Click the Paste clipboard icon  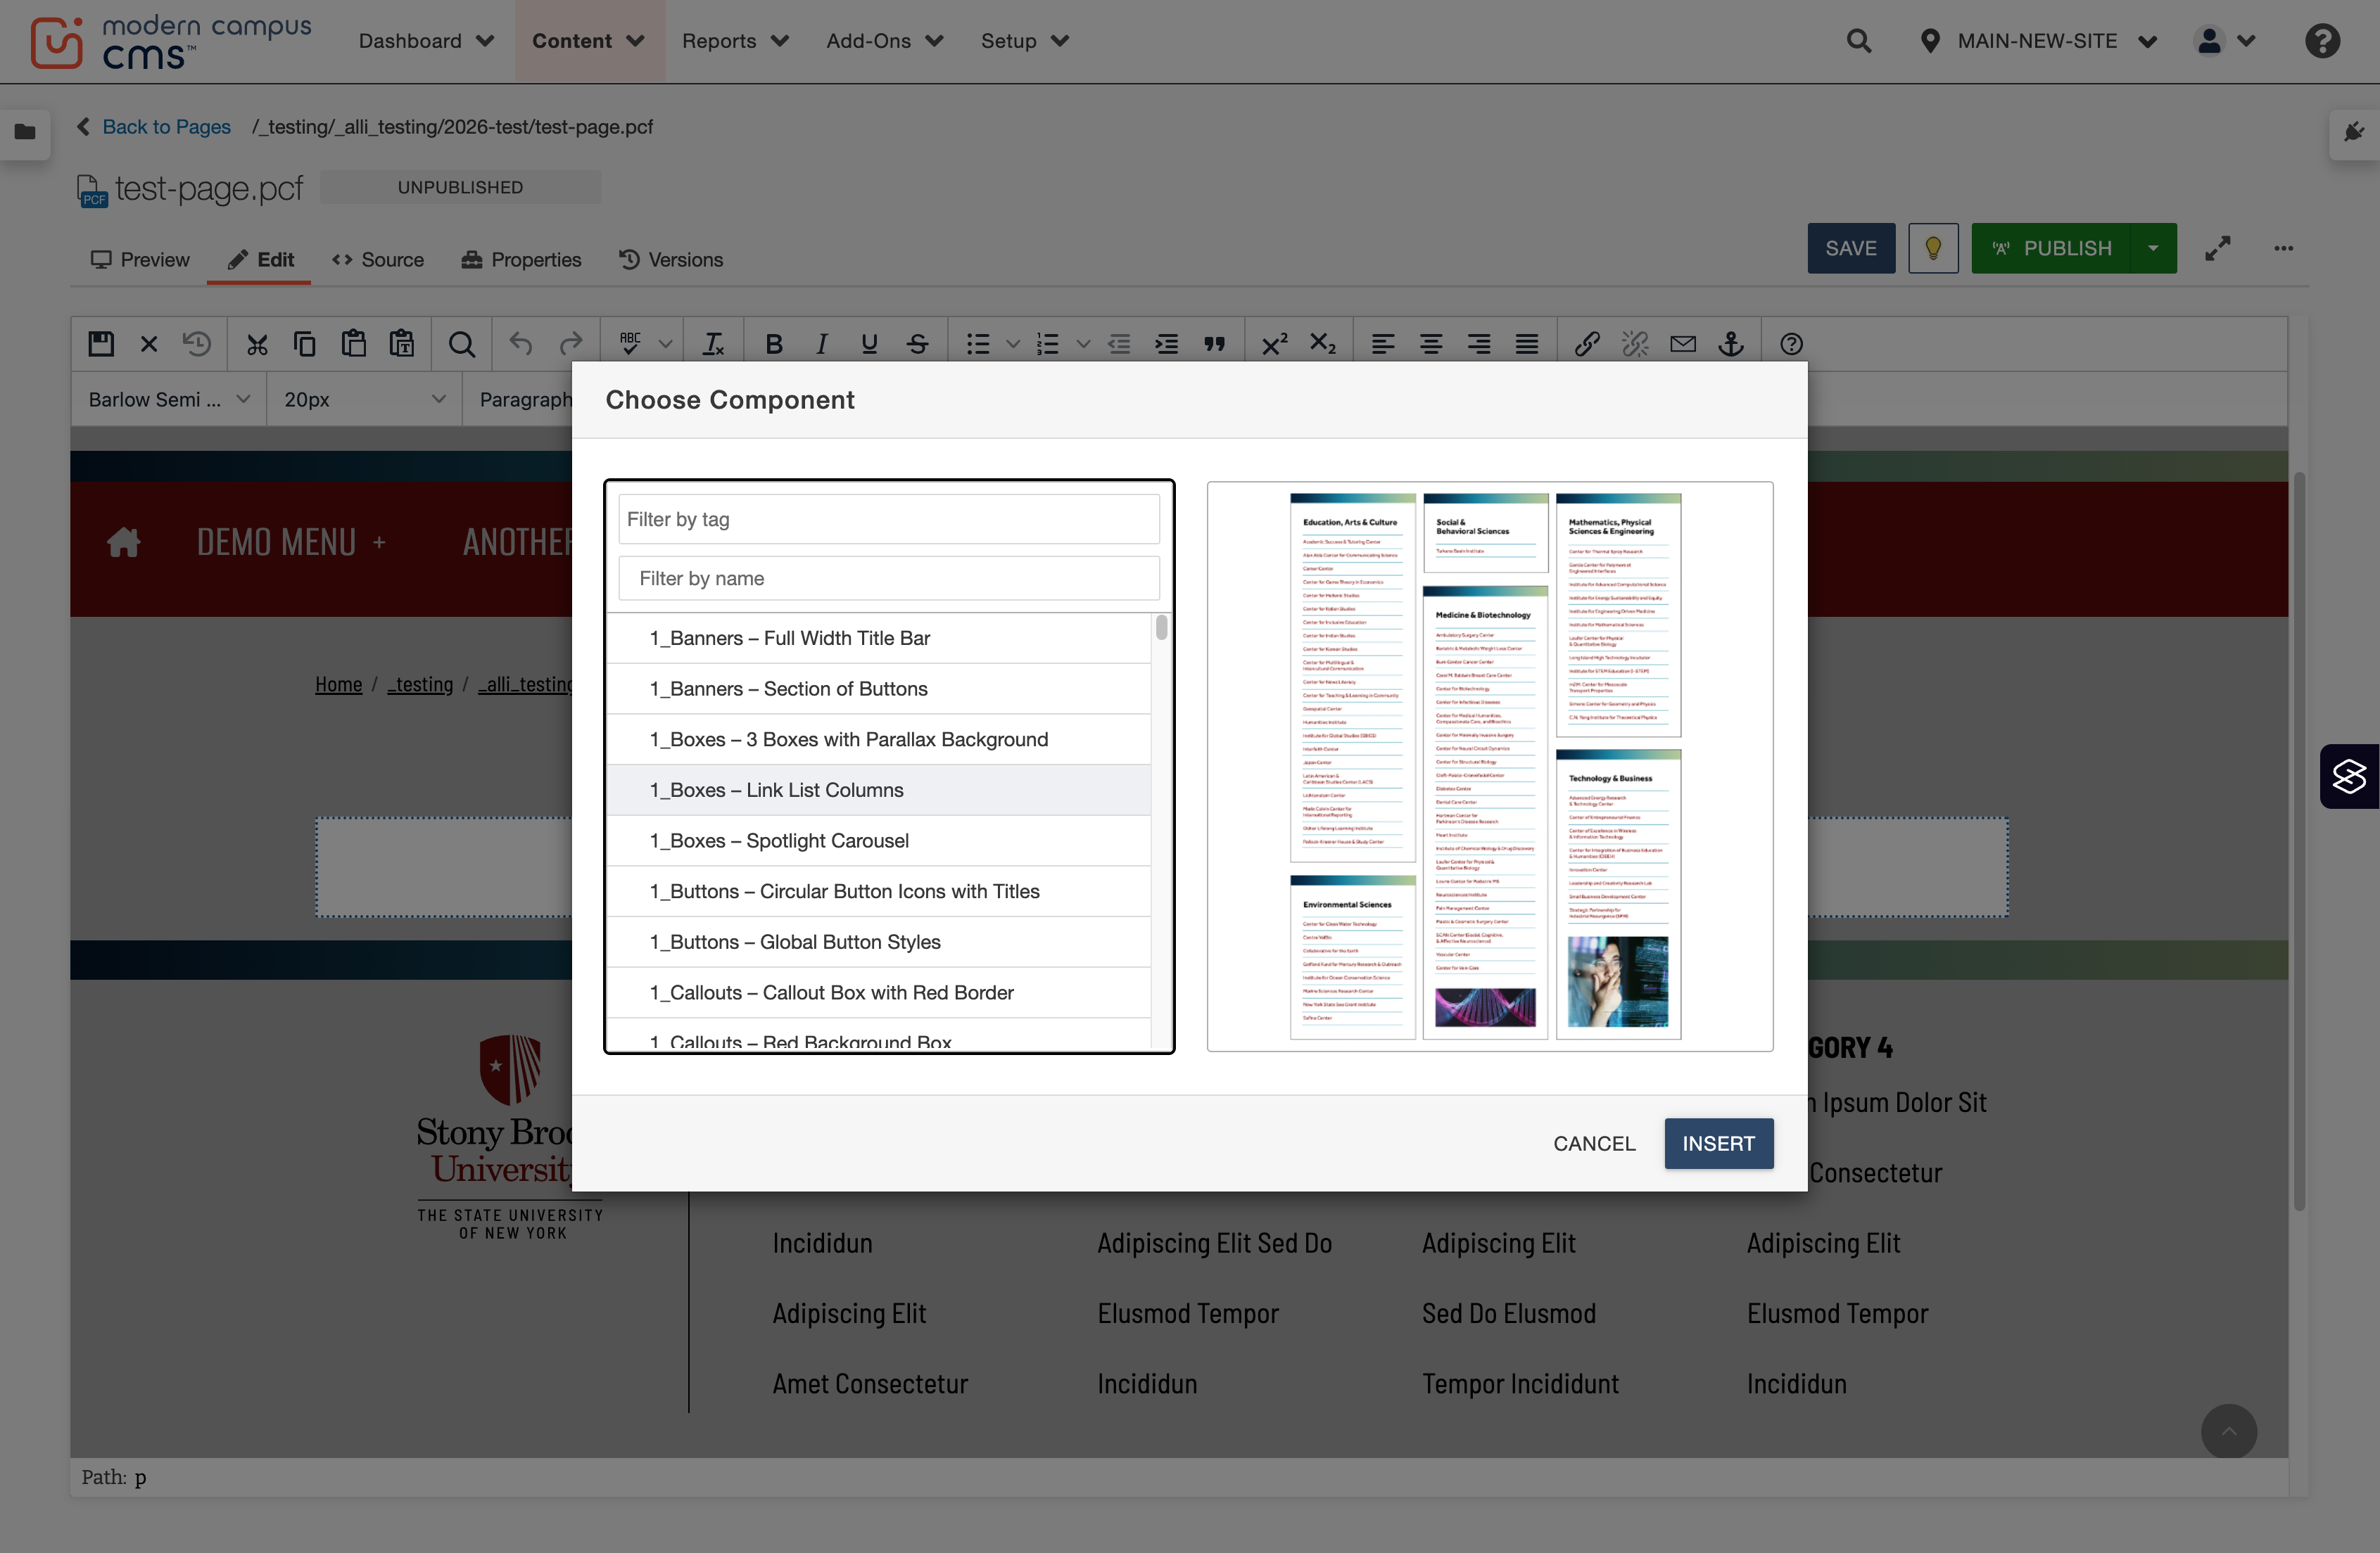[353, 344]
